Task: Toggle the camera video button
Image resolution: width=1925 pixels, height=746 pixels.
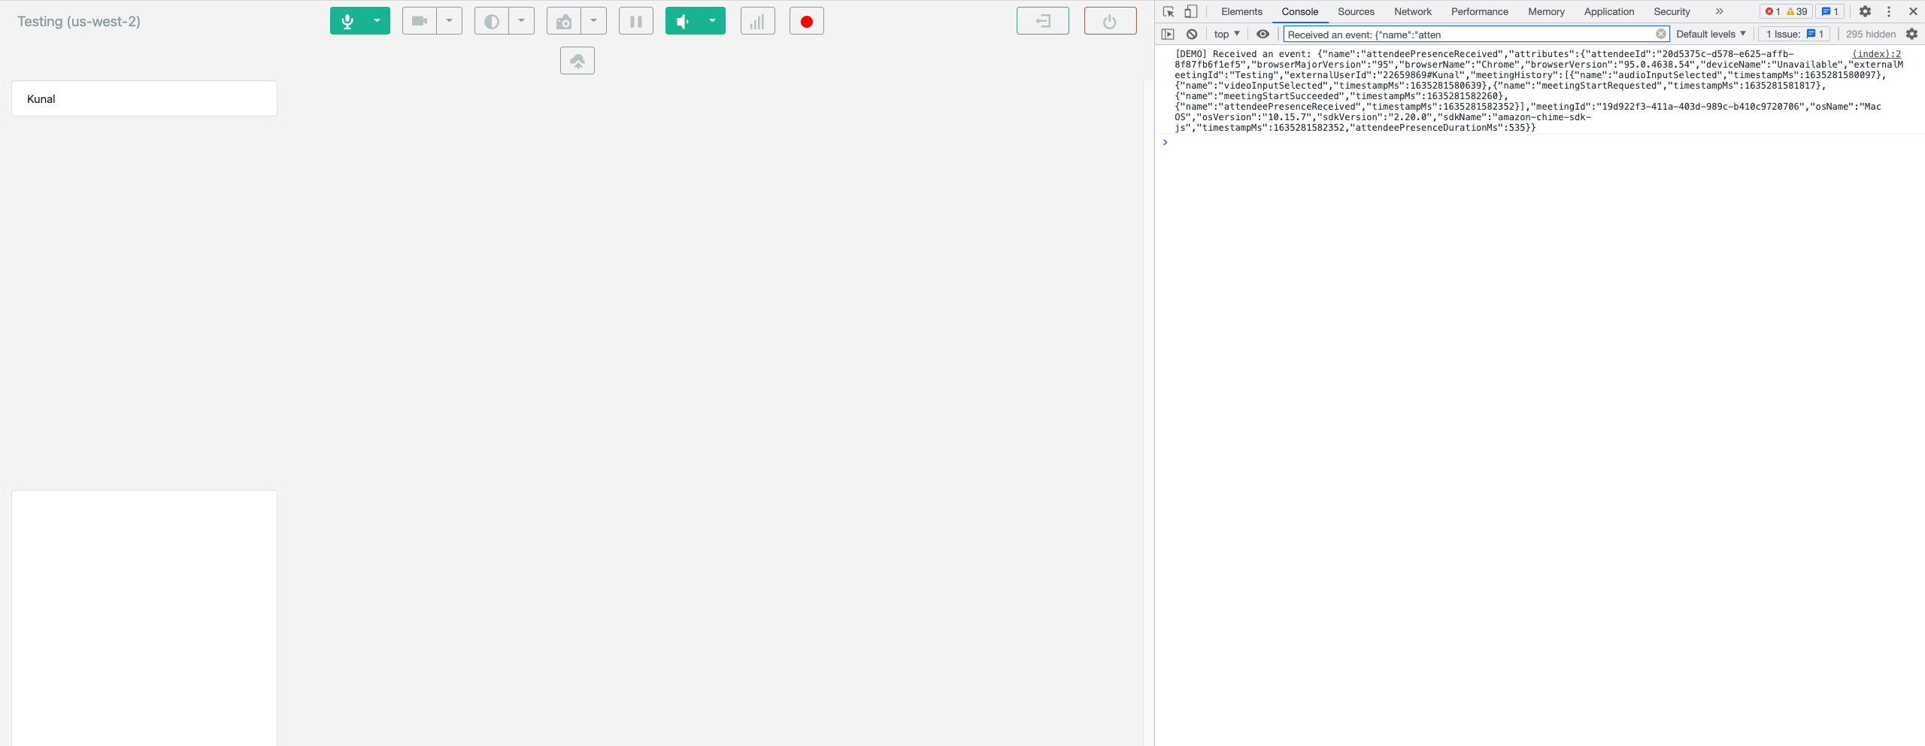Action: pos(419,21)
